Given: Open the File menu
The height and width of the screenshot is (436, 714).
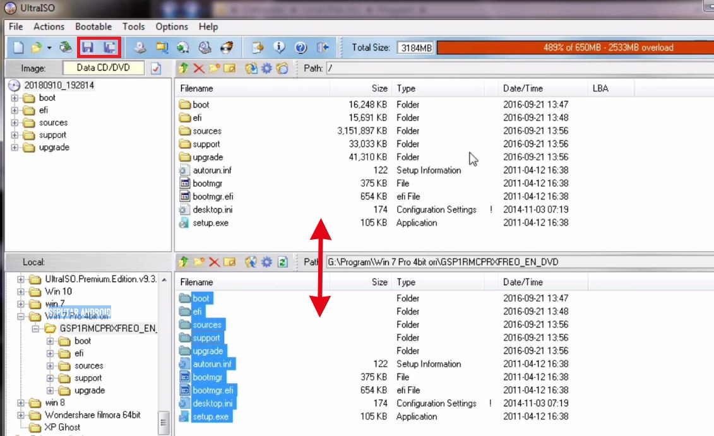Looking at the screenshot, I should point(16,27).
